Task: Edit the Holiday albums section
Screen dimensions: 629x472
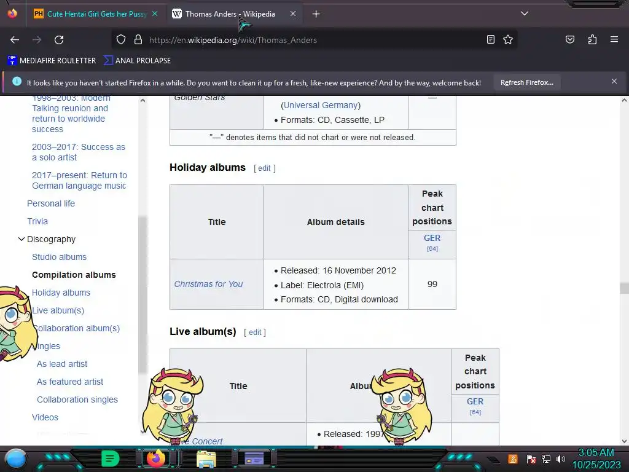Action: [264, 168]
